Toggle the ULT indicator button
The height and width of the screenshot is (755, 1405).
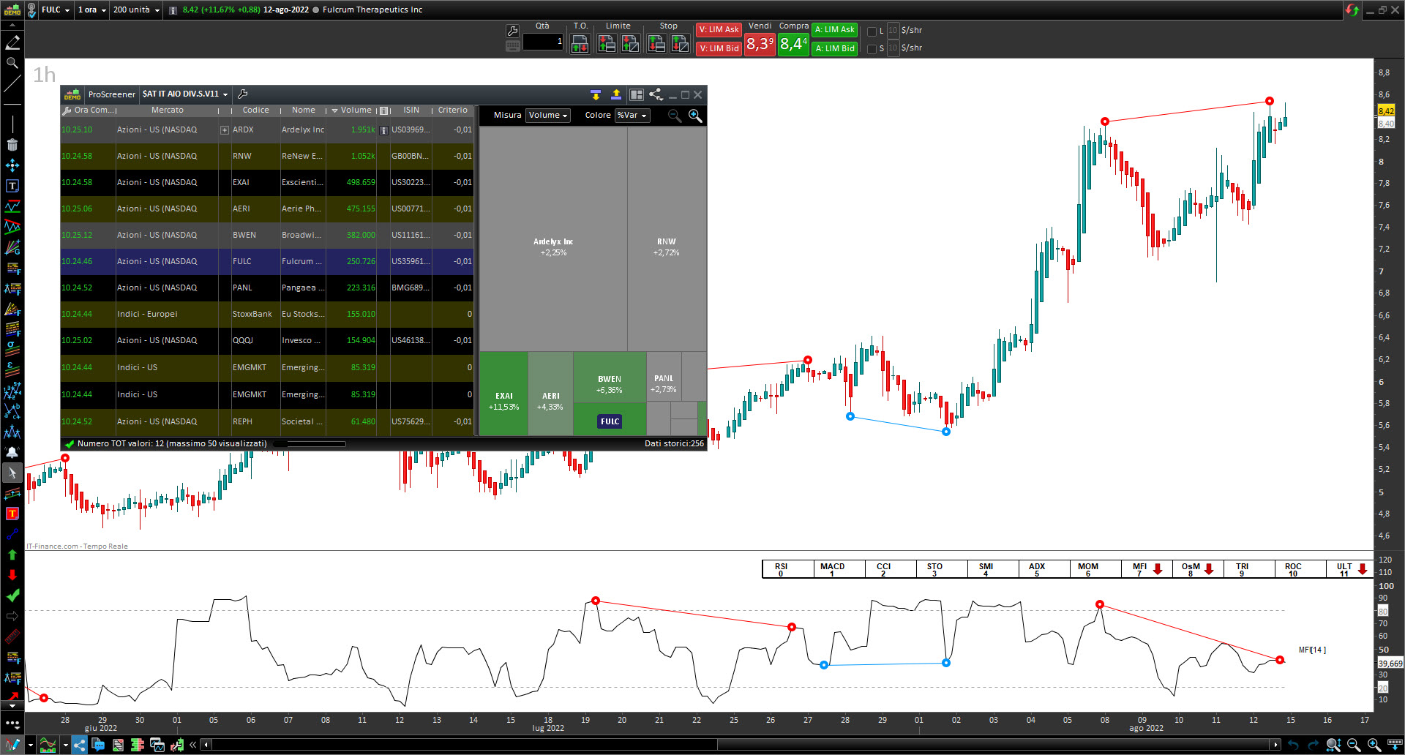1351,569
